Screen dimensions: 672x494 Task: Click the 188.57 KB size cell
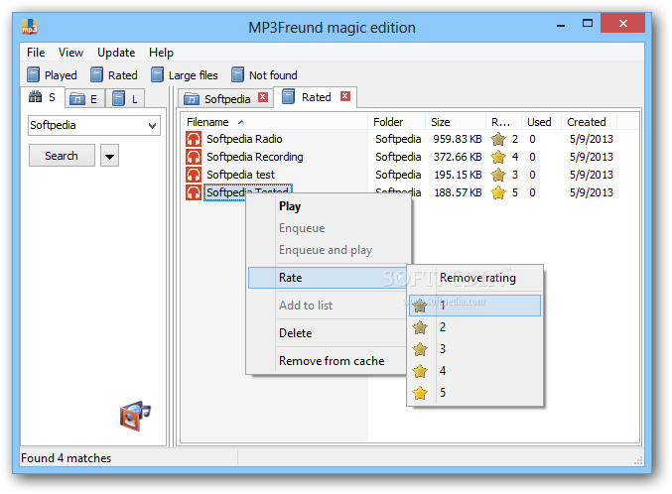(458, 192)
